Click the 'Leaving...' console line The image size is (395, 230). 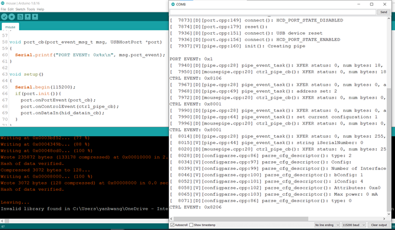click(15, 202)
